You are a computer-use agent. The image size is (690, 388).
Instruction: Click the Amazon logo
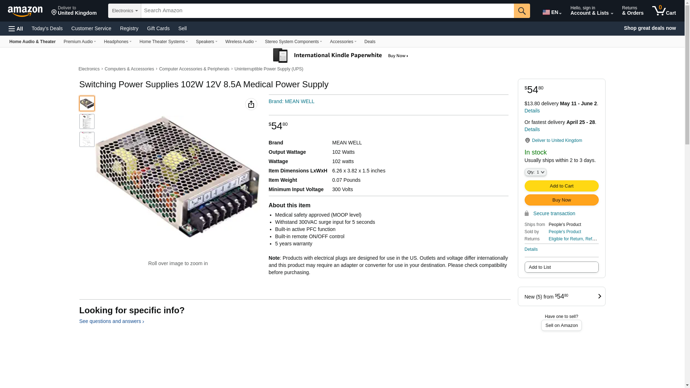click(x=25, y=11)
